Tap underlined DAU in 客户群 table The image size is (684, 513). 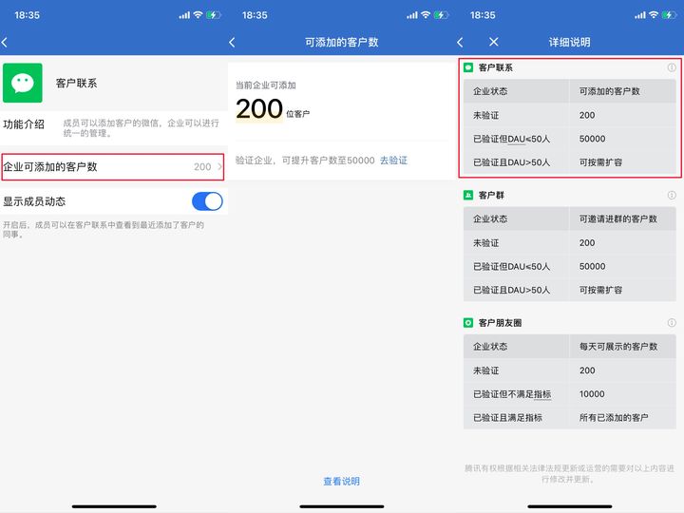(517, 267)
